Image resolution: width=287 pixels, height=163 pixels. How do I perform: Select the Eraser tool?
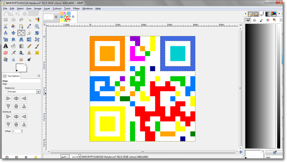(x=6, y=53)
